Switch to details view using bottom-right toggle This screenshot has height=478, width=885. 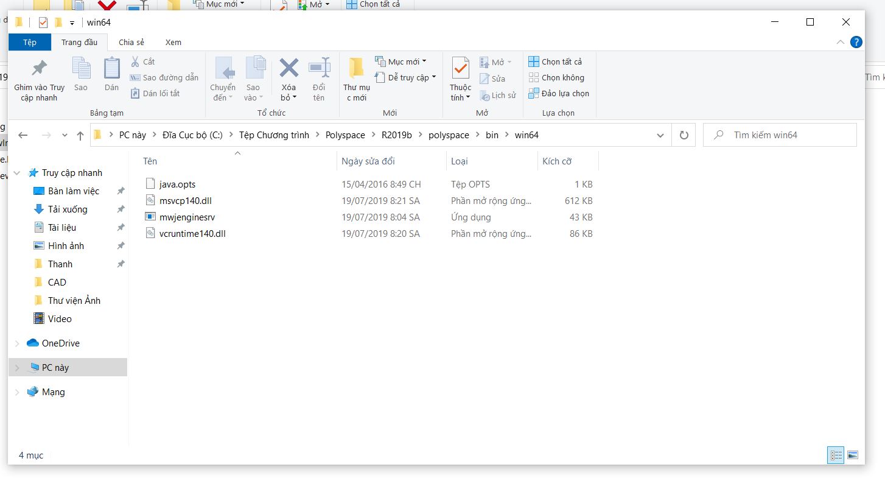(x=836, y=455)
